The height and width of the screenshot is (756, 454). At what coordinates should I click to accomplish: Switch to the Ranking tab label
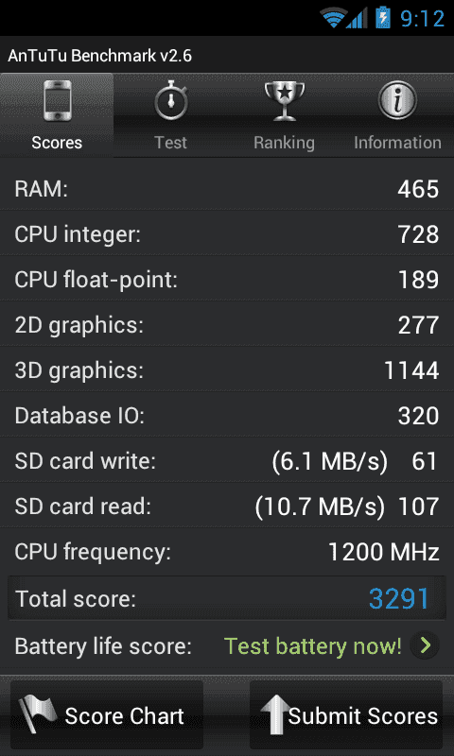(284, 143)
